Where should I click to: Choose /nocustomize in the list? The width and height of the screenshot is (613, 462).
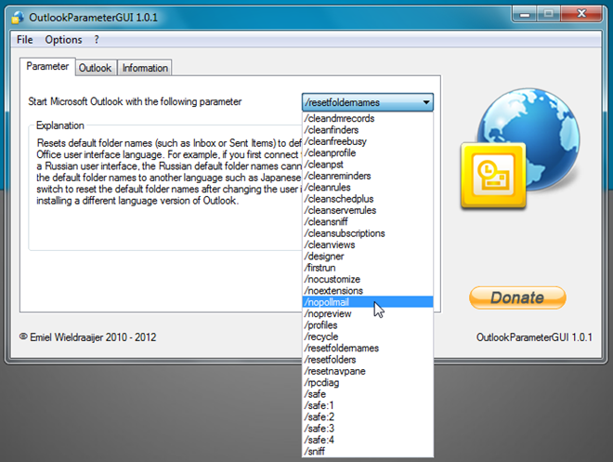click(368, 279)
